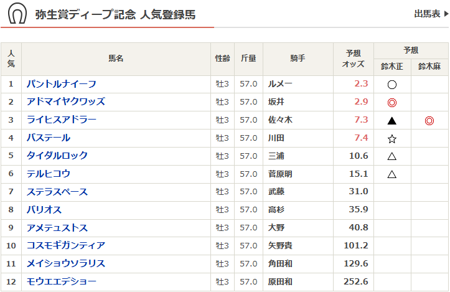
Task: Open horse page for パントルナイーフ
Action: pyautogui.click(x=61, y=84)
